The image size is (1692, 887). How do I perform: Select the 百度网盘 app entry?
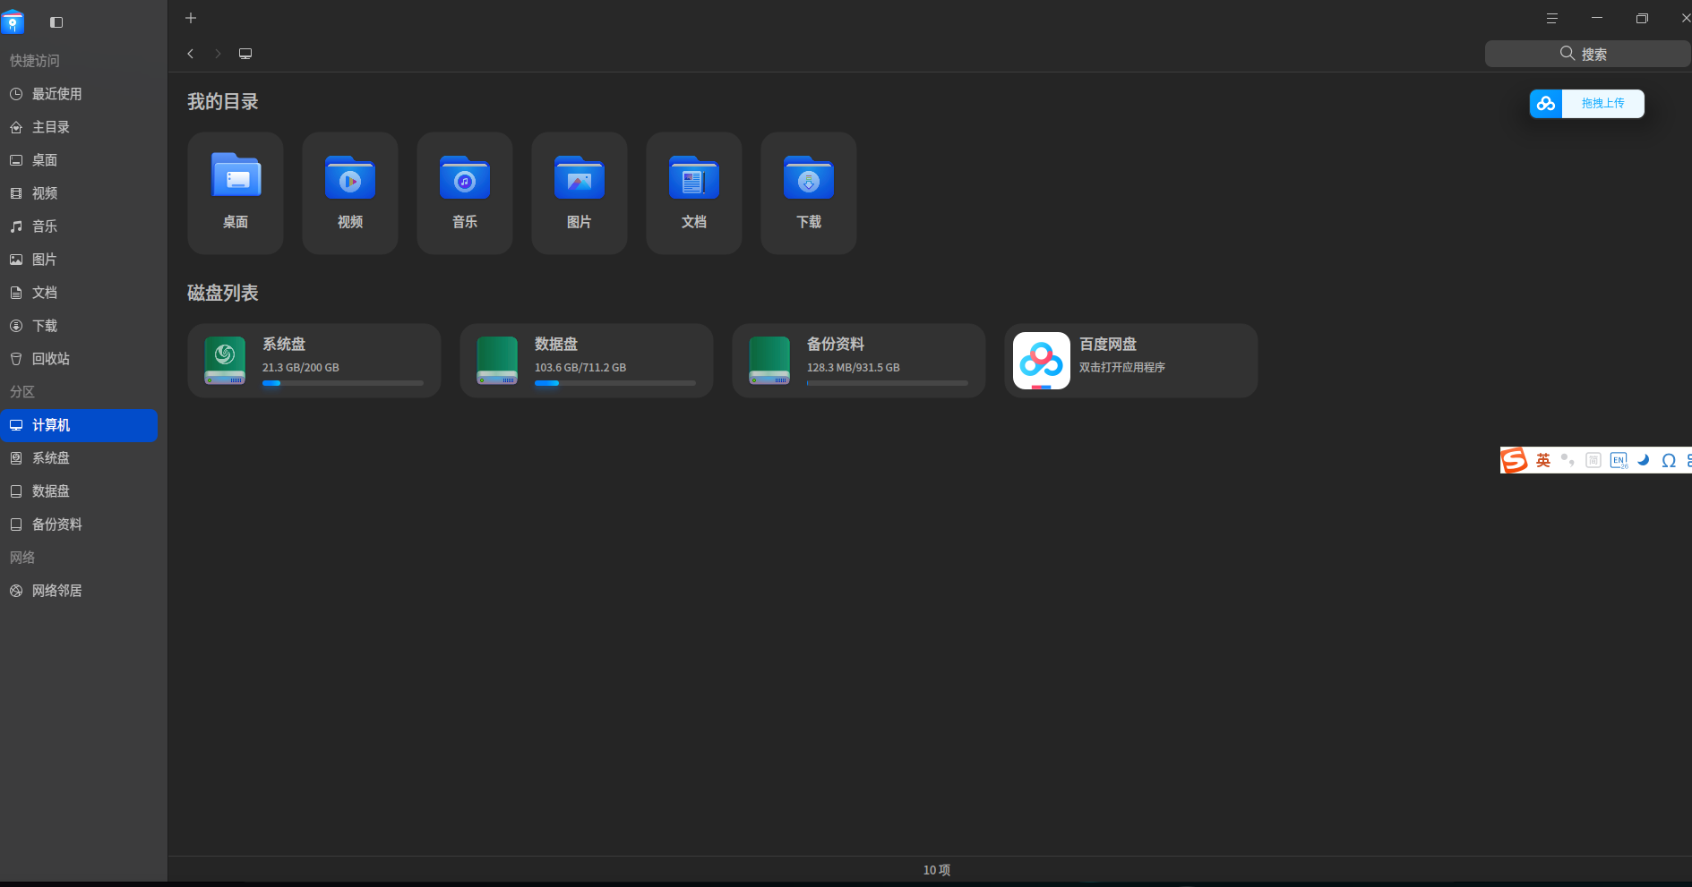point(1131,361)
